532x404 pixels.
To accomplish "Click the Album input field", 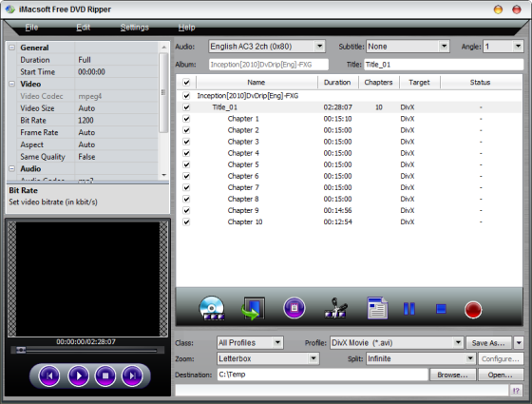I will (269, 65).
